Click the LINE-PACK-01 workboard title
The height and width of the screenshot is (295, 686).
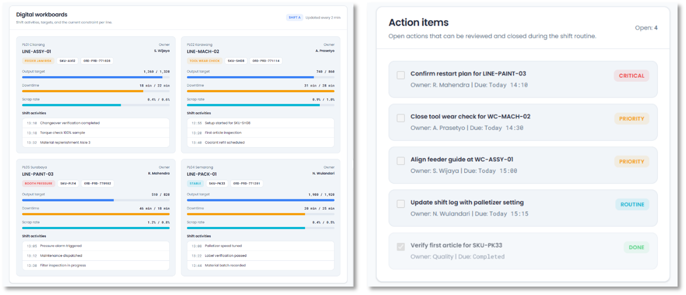coord(202,174)
